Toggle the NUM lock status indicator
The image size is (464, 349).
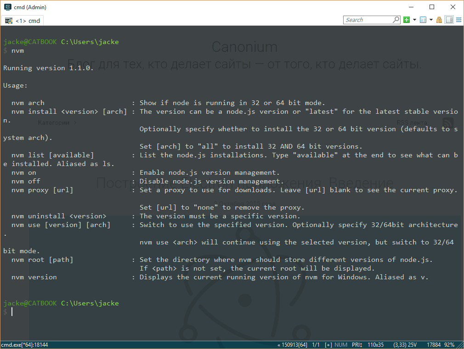tap(341, 344)
